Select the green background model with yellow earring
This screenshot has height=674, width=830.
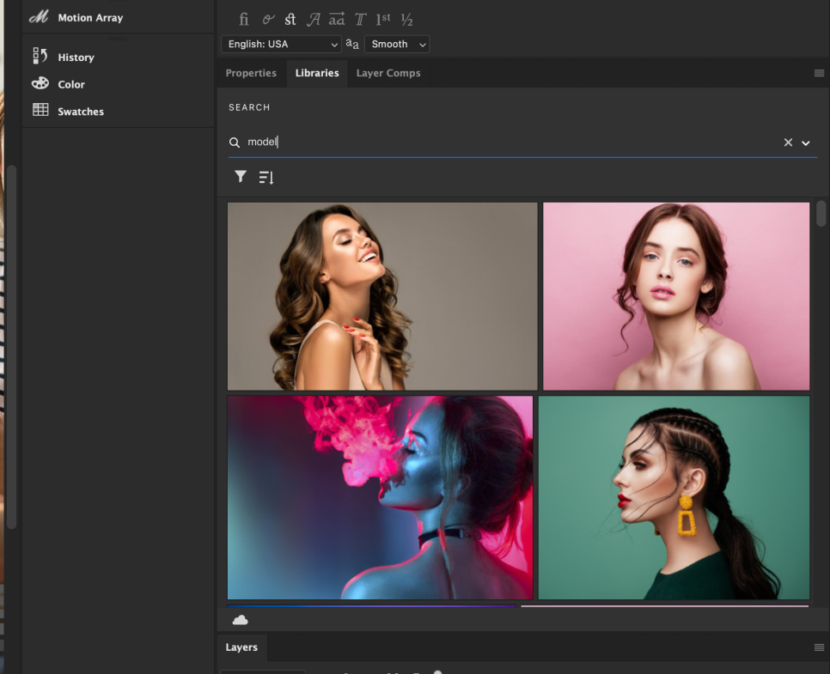point(674,497)
